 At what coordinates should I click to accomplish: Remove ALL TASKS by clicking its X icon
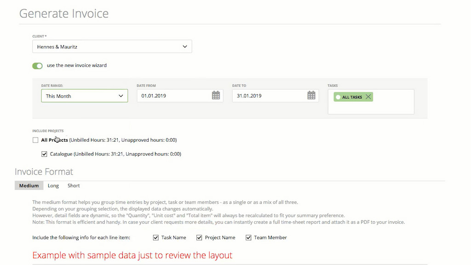click(368, 97)
